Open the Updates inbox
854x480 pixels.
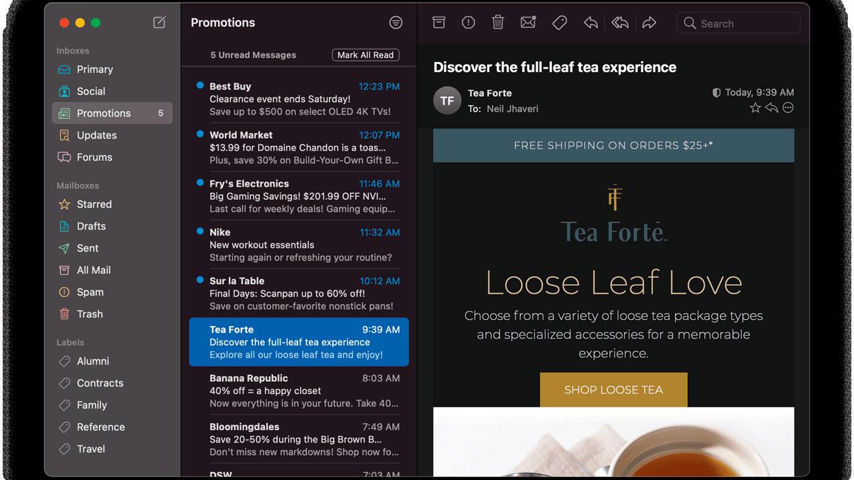(x=112, y=135)
